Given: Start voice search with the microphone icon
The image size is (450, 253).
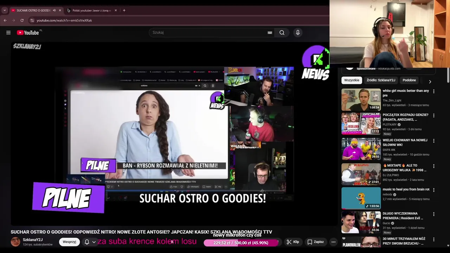Looking at the screenshot, I should [298, 33].
